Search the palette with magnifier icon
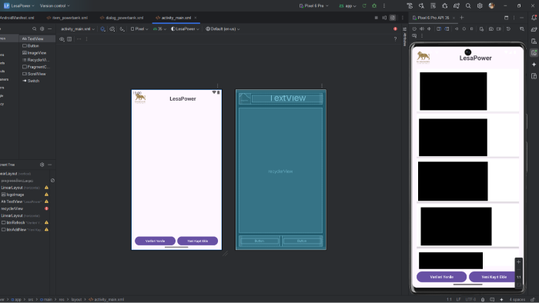Viewport: 539px width, 303px height. (34, 29)
